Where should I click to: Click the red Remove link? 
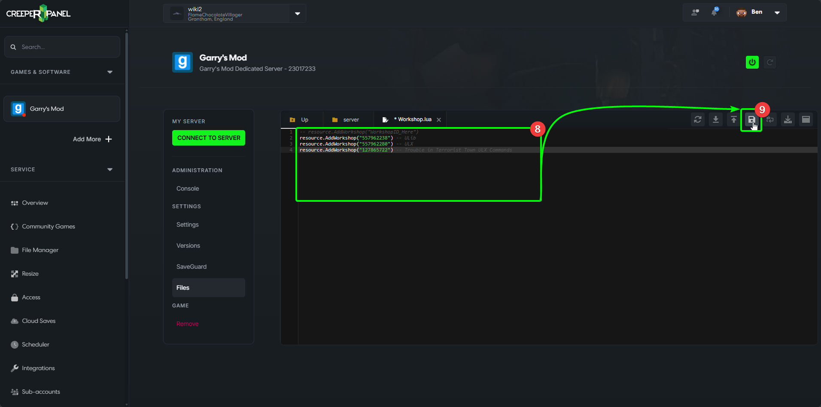pyautogui.click(x=188, y=324)
